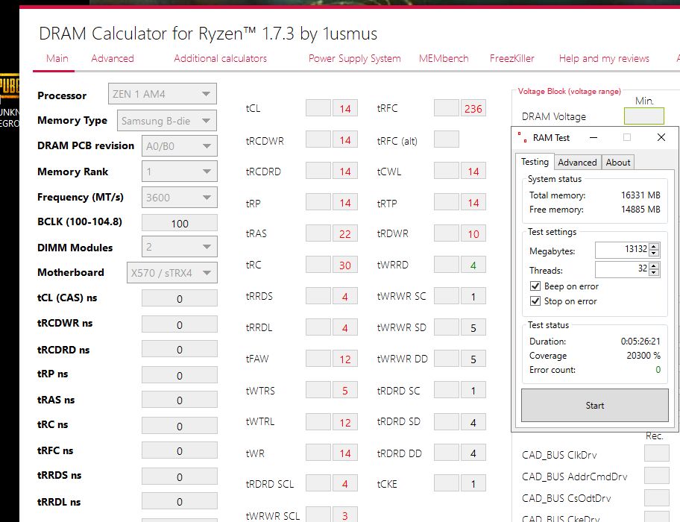Viewport: 680px width, 522px height.
Task: Switch to the Advanced tab in RAM Test
Action: (x=577, y=162)
